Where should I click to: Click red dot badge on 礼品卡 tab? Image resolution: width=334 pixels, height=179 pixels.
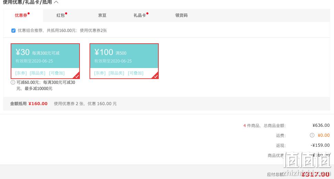click(147, 13)
